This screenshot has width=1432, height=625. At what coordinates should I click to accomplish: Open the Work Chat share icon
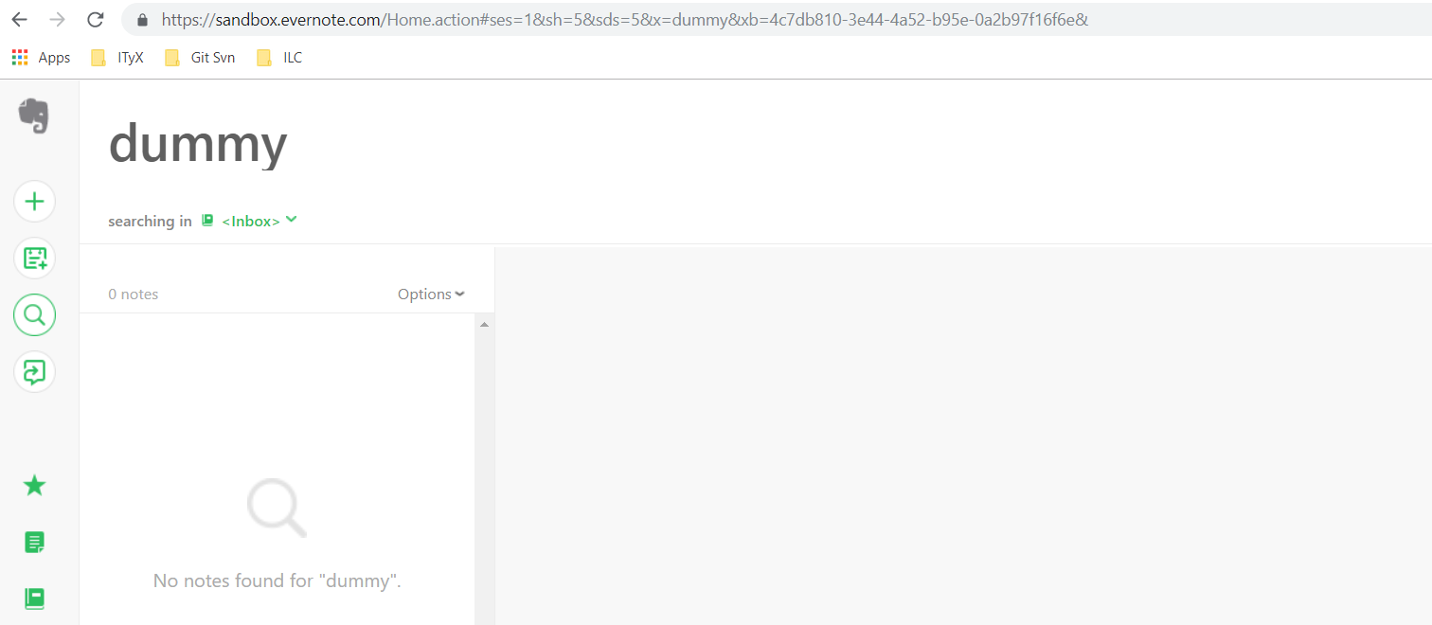34,372
